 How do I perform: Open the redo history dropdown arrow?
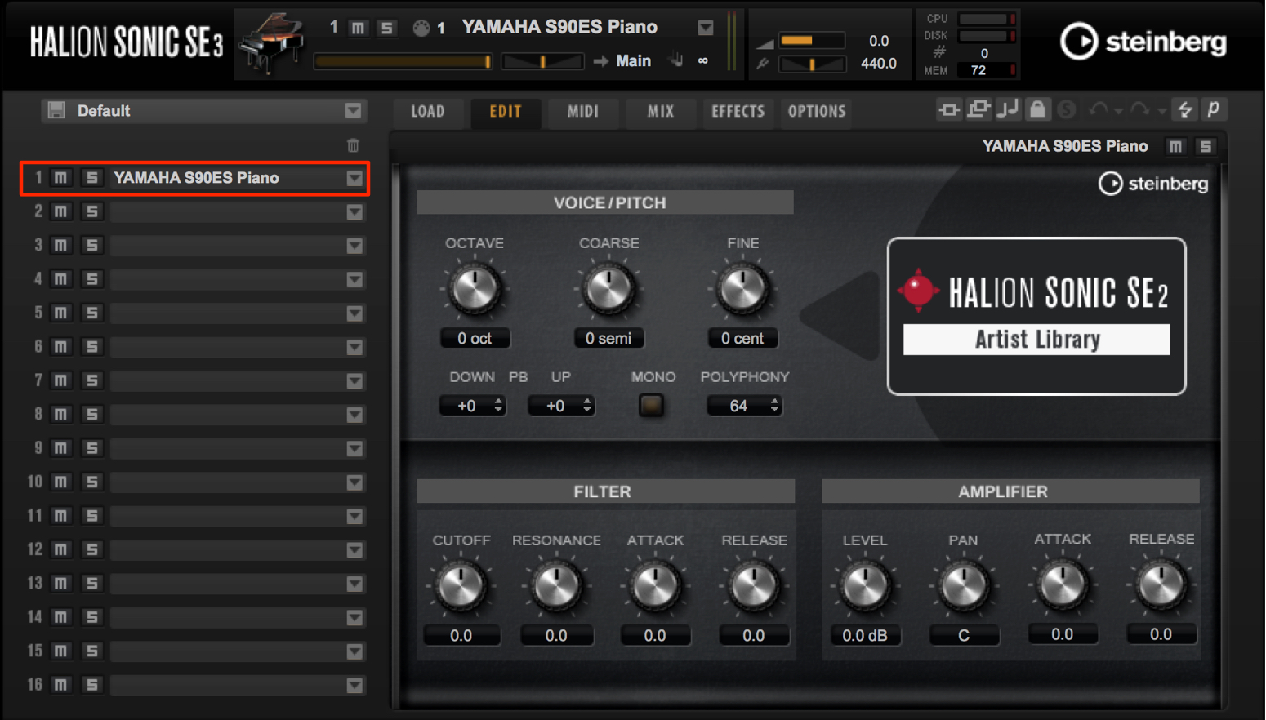tap(1161, 111)
